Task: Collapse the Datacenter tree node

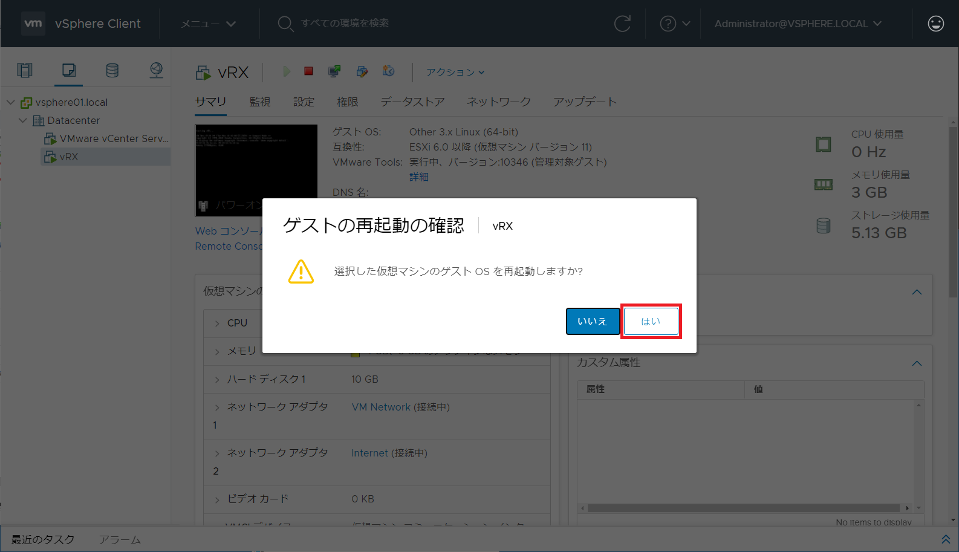Action: (23, 120)
